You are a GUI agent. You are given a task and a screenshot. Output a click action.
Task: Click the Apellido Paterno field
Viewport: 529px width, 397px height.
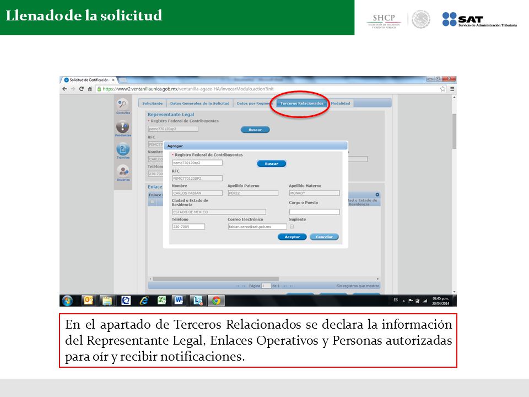pos(253,193)
